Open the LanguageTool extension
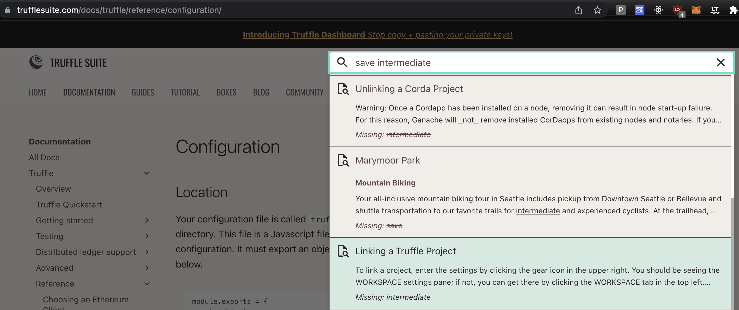Screen dimensions: 739x310 pos(715,10)
